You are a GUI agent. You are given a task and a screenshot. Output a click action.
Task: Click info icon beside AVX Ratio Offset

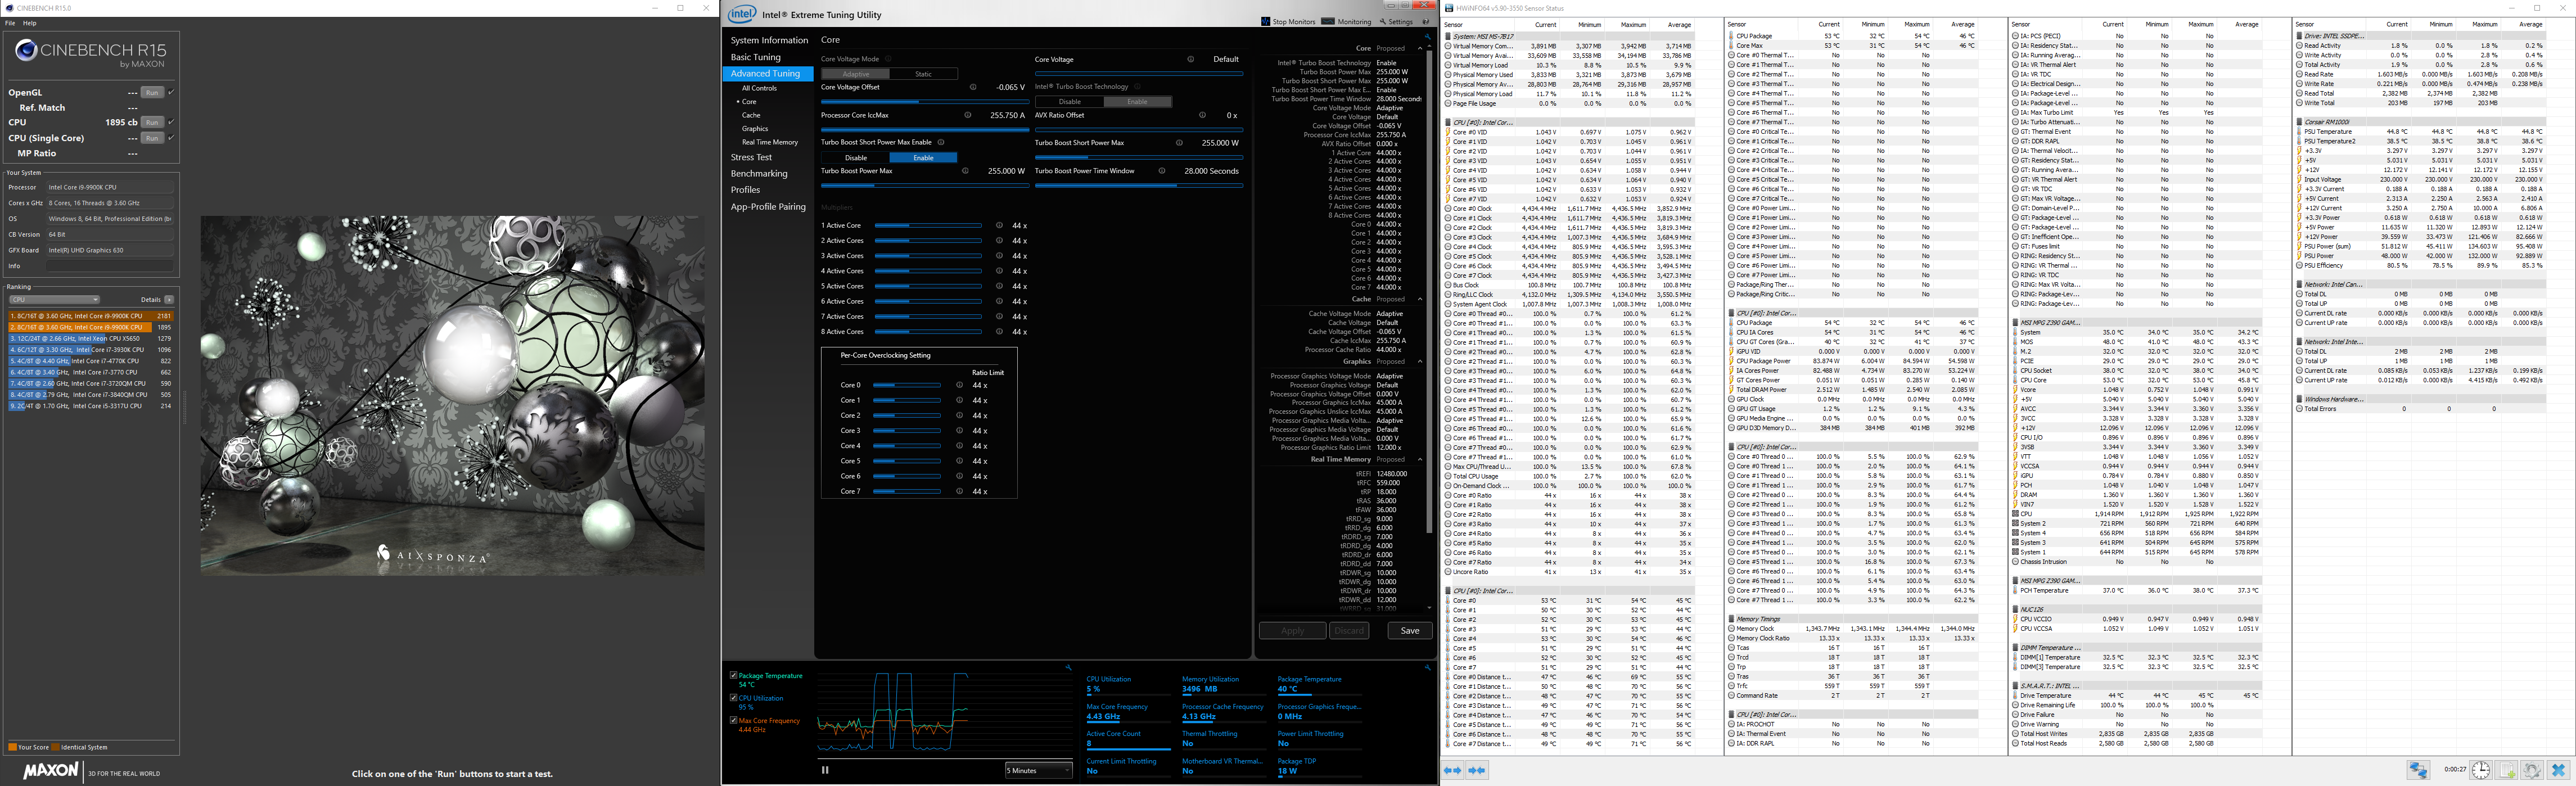click(1202, 115)
